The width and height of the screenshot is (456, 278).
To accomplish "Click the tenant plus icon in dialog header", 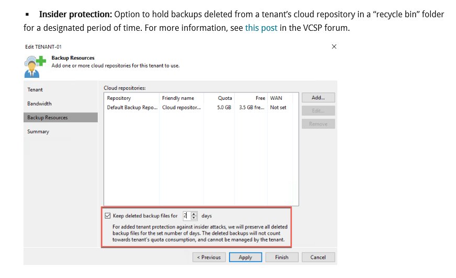I will (35, 67).
